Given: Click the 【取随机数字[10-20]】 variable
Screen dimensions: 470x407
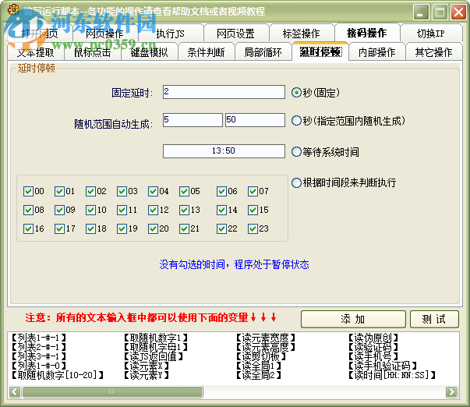Looking at the screenshot, I should coord(57,375).
